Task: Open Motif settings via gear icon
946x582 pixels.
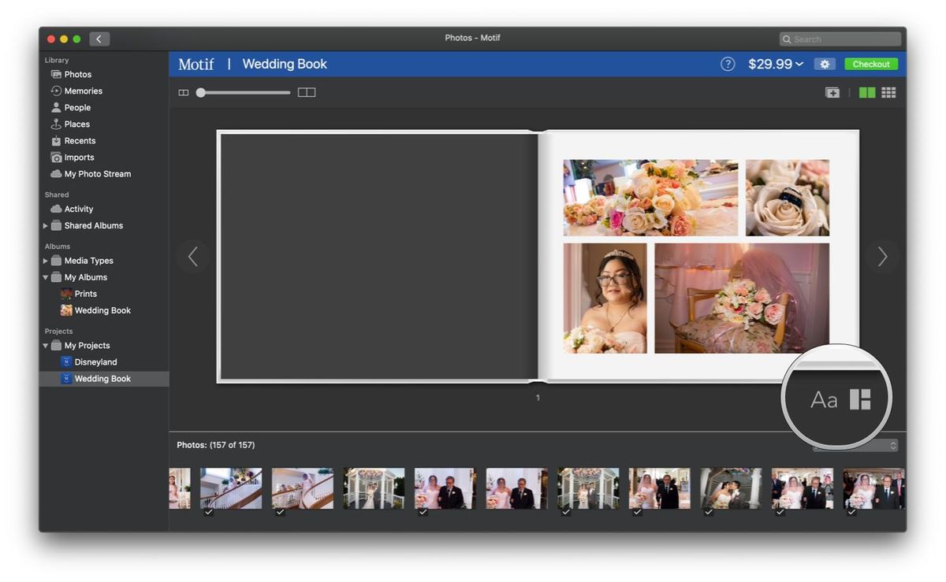Action: 825,64
